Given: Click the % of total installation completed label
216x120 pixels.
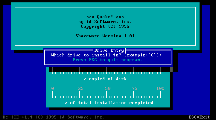Looking at the screenshot, I should [109, 103].
